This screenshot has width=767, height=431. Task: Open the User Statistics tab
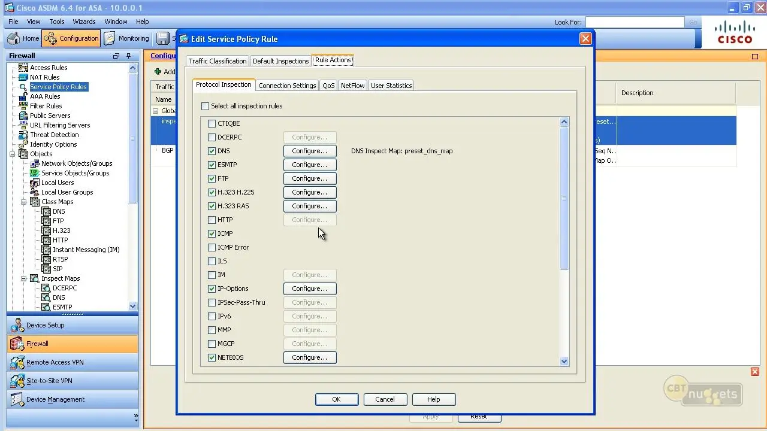tap(391, 86)
